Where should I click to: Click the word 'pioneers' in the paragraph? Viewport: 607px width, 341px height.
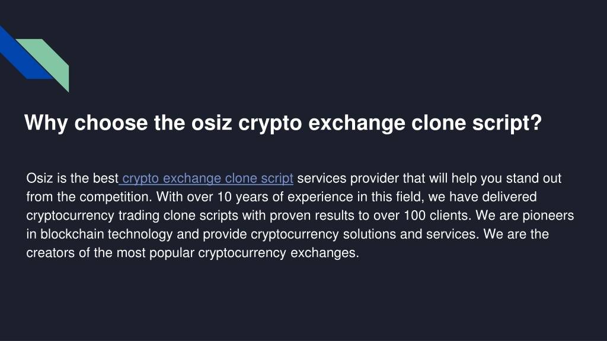pyautogui.click(x=548, y=215)
